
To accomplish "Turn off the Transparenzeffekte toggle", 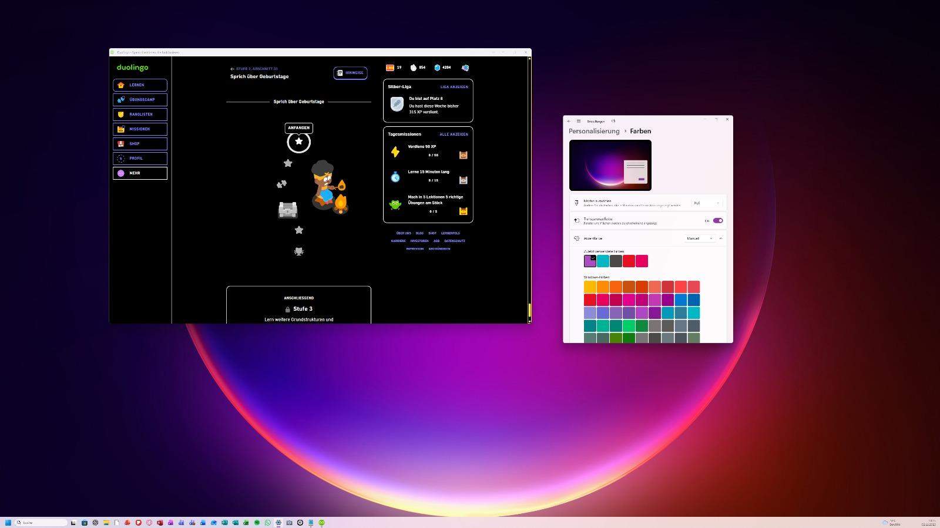I will (x=718, y=221).
